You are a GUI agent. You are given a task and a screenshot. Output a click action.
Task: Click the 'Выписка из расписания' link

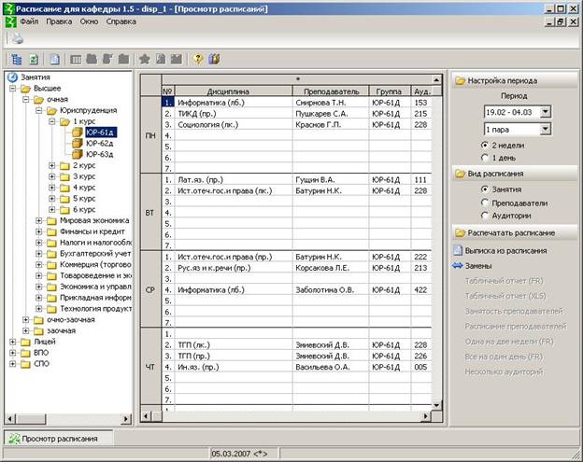tap(507, 250)
